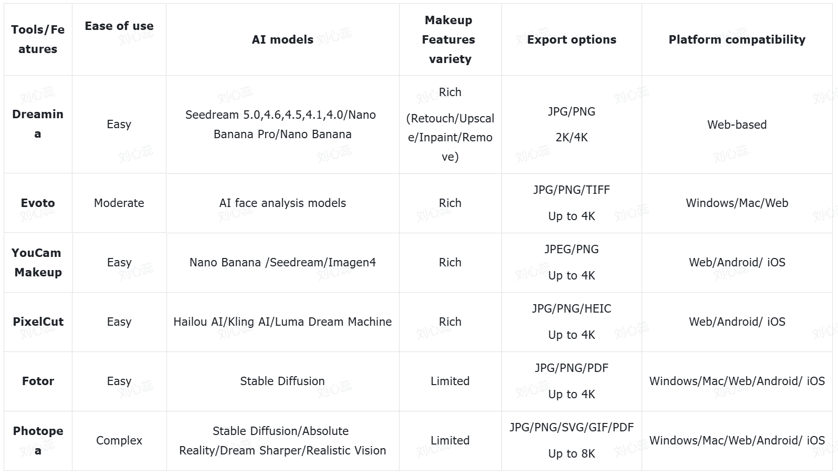
Task: Select the "YouCam Makeup" row label
Action: (x=38, y=262)
